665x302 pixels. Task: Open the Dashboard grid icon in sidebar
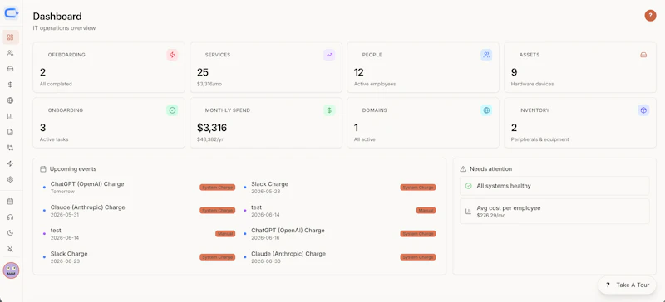pos(11,37)
